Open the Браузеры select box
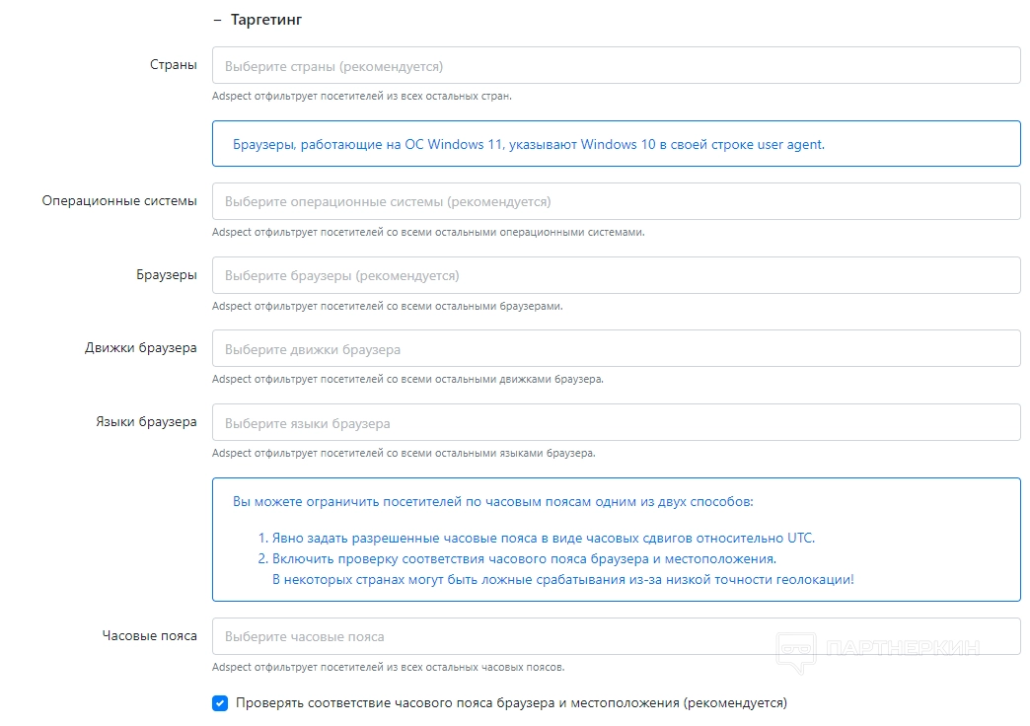Screen dimensions: 1030x726 point(616,275)
